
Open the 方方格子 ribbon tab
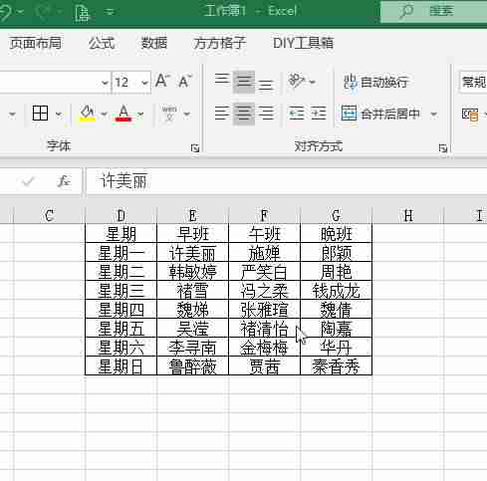[x=219, y=43]
